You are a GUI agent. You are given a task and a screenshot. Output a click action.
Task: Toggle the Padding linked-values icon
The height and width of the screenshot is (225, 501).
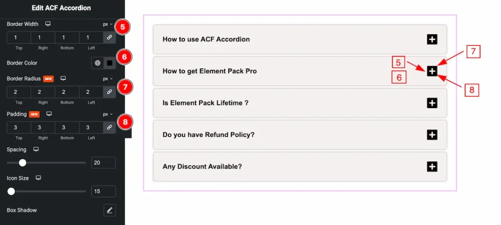[110, 127]
